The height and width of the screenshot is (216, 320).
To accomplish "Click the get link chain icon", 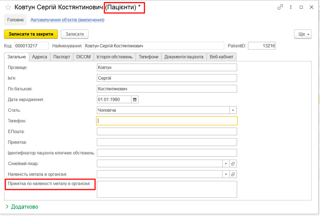I will coord(280,7).
